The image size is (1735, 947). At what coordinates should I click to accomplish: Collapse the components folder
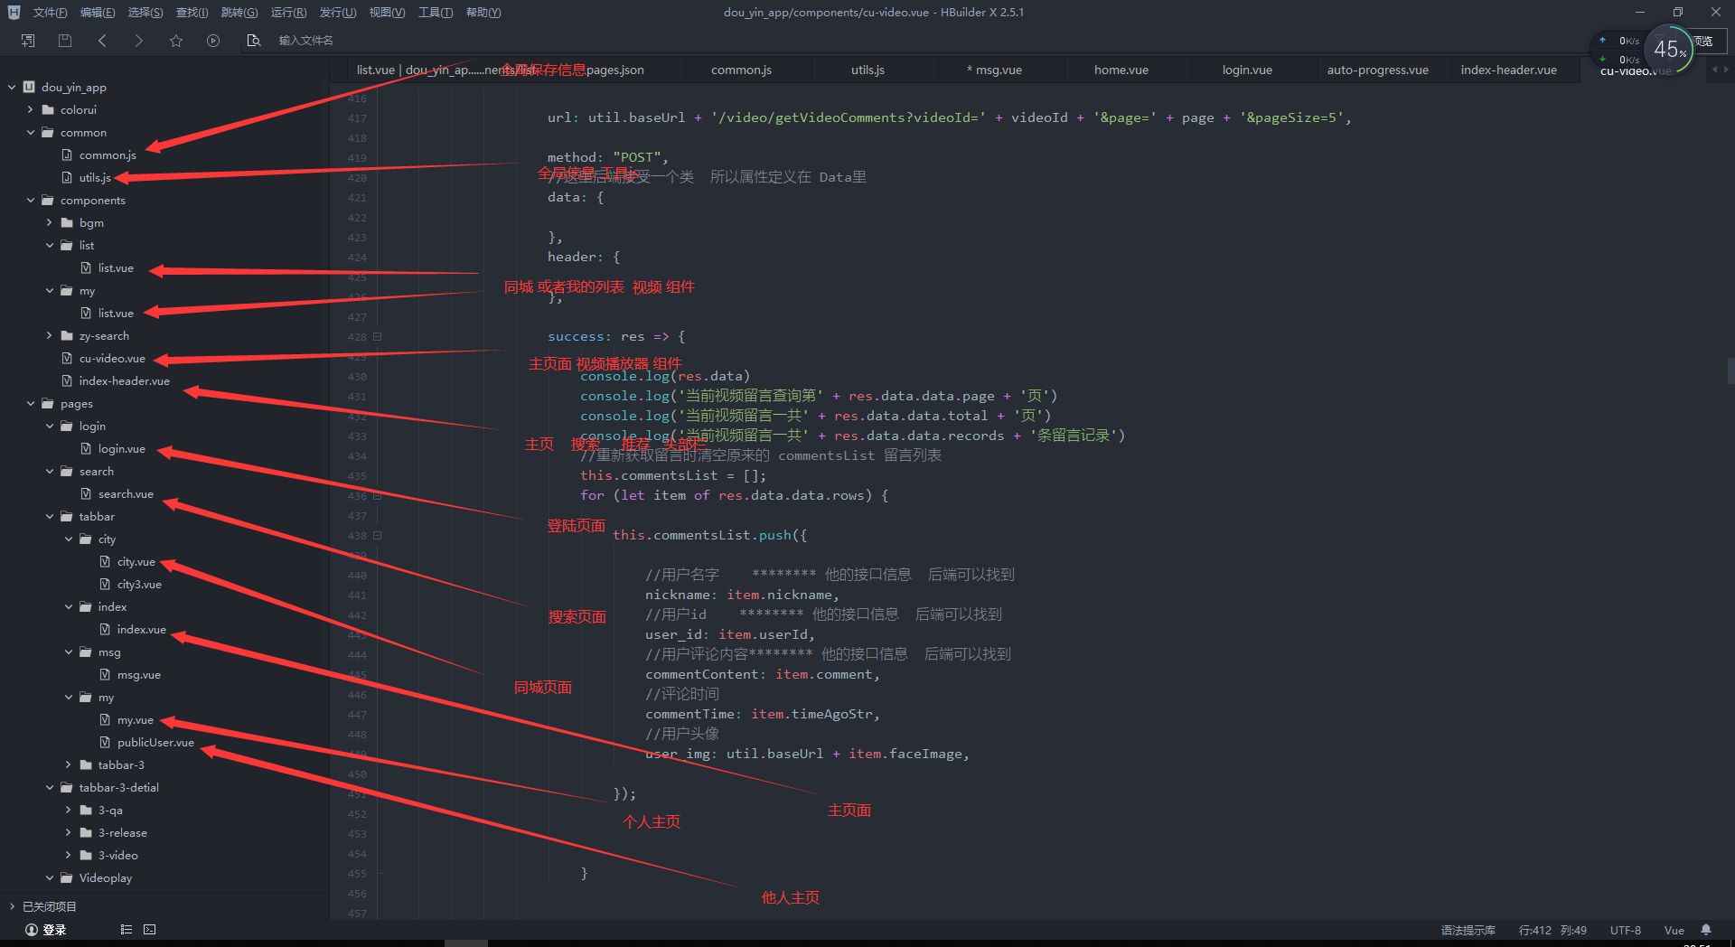point(31,201)
